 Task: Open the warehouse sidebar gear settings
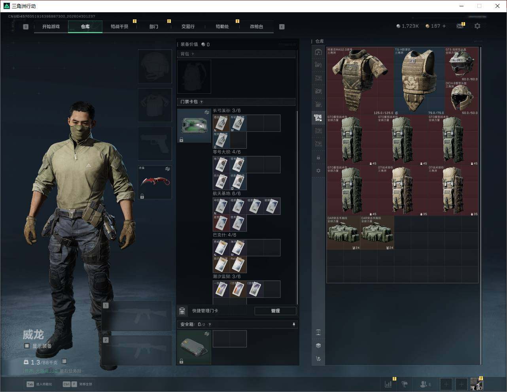tap(318, 171)
